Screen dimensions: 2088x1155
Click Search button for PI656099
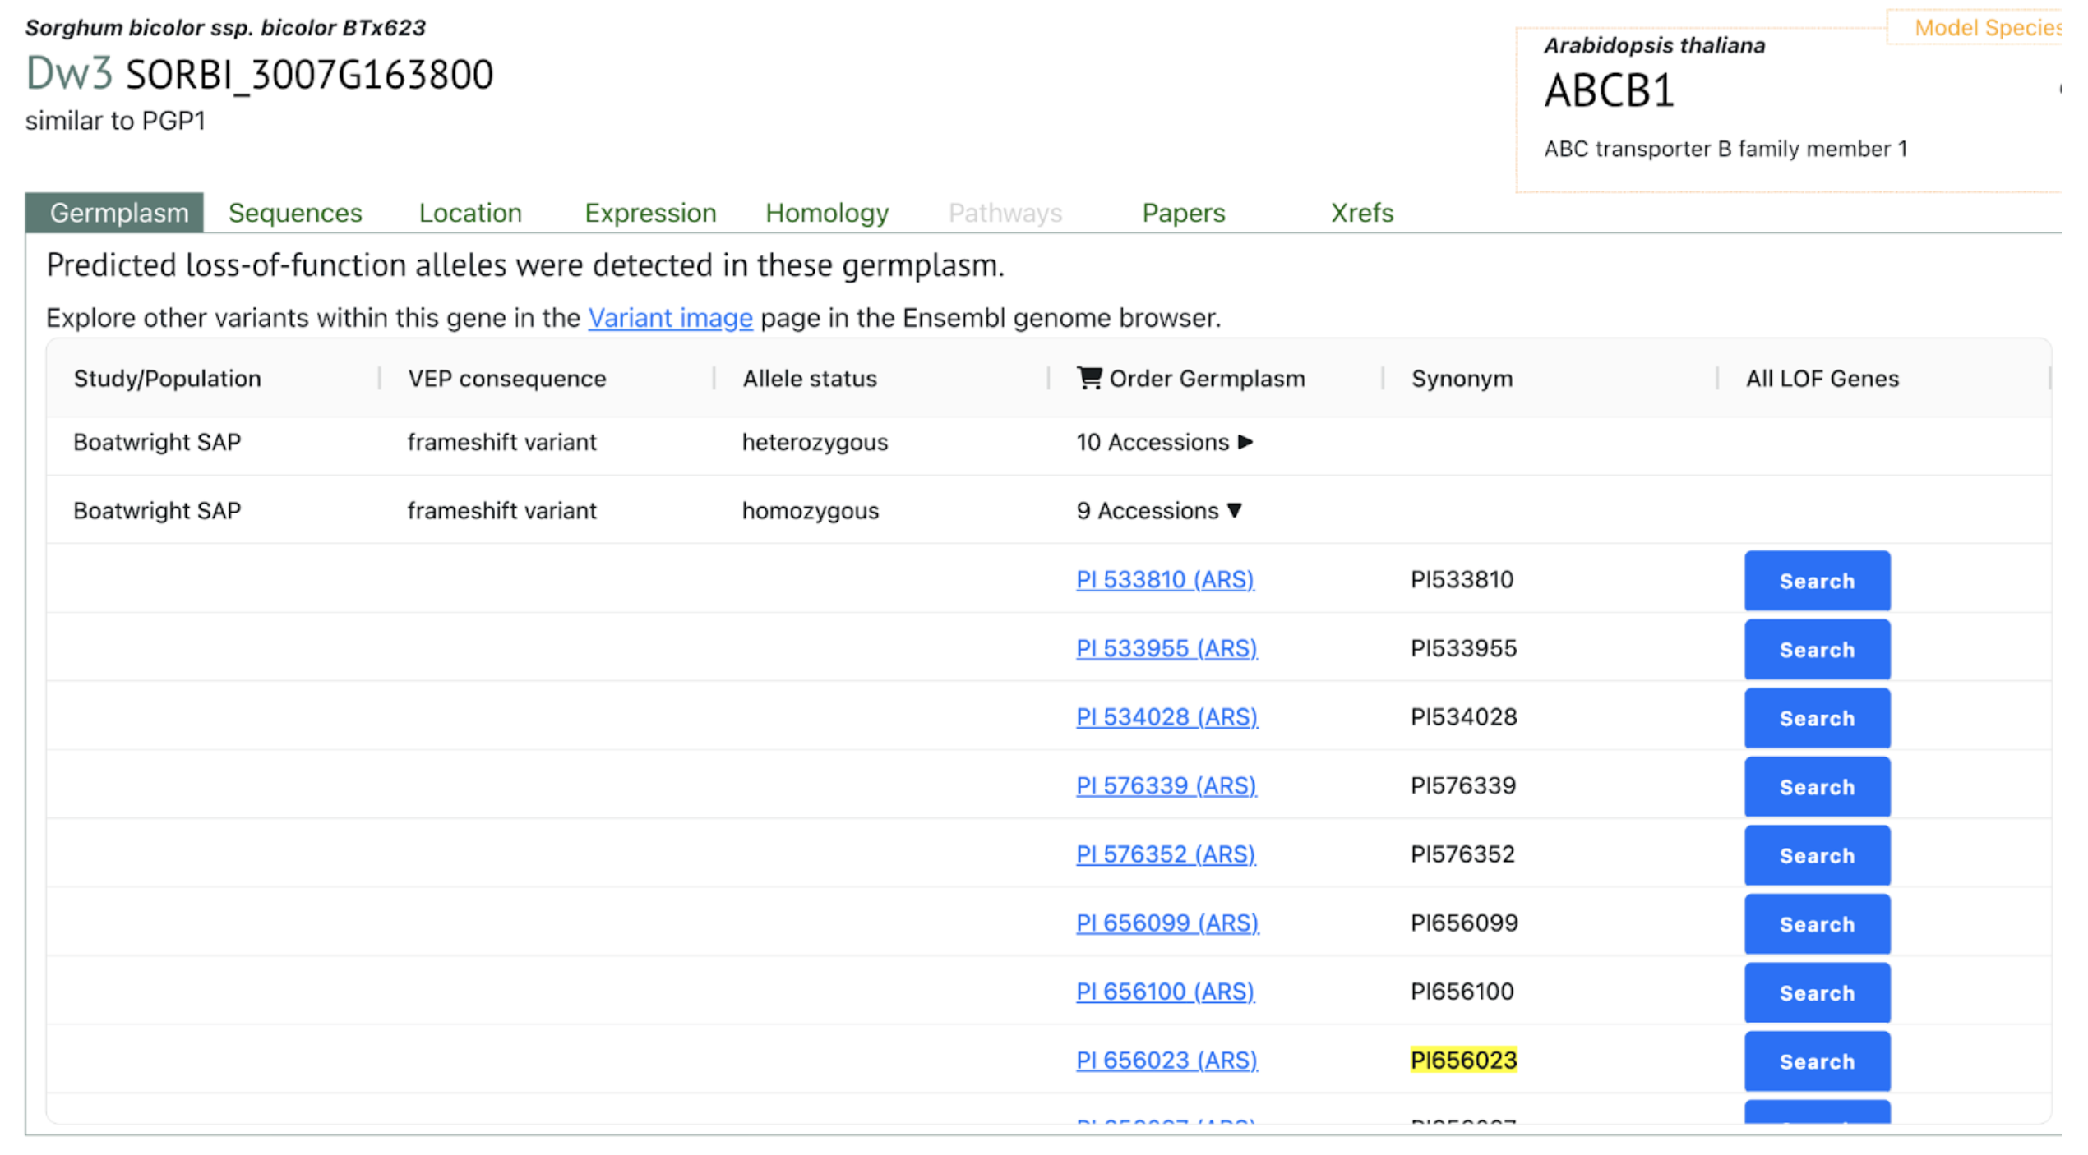tap(1817, 924)
